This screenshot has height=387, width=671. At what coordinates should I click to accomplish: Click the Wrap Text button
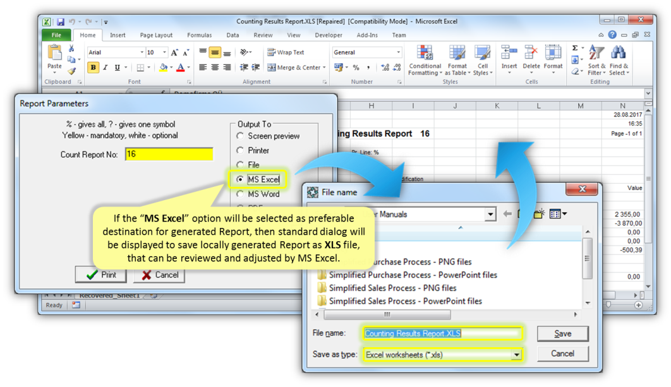(x=286, y=52)
